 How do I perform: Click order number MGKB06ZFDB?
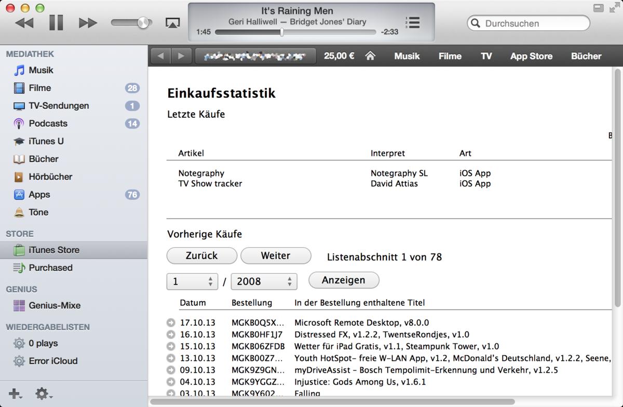tap(258, 346)
